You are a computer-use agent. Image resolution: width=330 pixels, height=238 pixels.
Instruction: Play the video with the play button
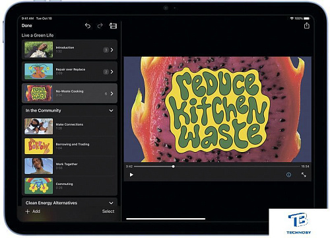131,175
